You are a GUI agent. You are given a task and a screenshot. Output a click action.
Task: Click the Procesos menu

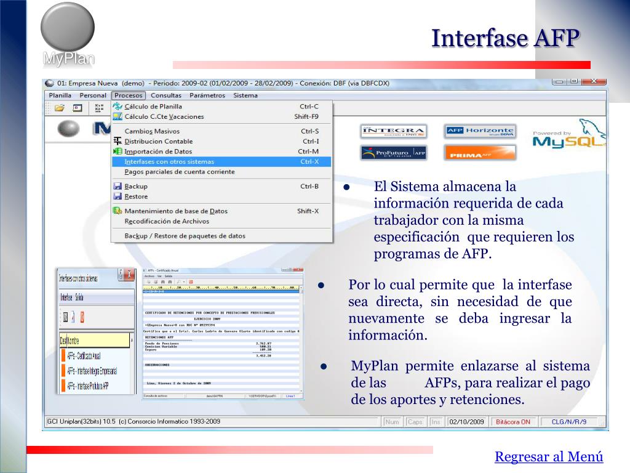click(x=128, y=95)
